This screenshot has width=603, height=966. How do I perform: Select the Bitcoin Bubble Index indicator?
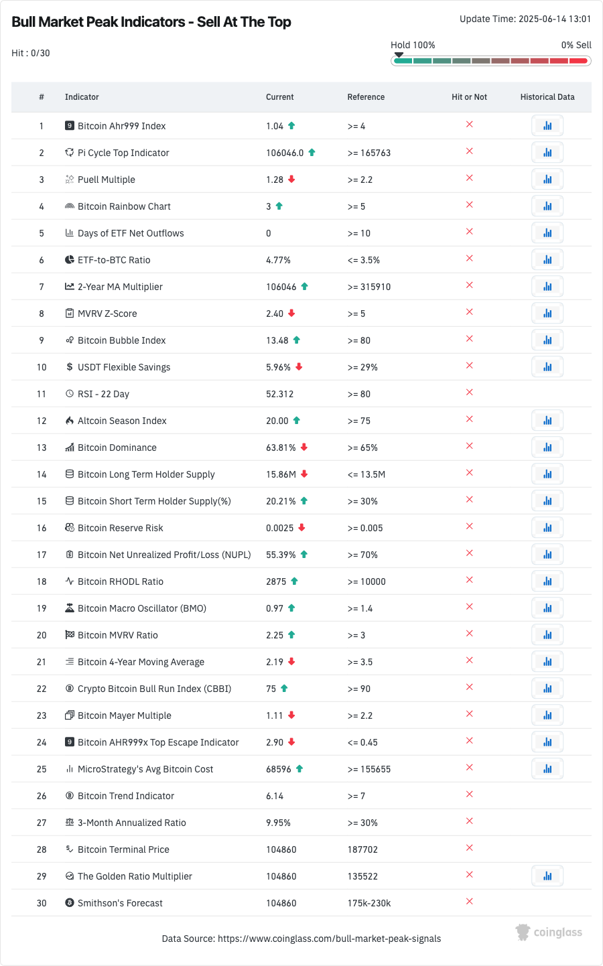(x=121, y=340)
